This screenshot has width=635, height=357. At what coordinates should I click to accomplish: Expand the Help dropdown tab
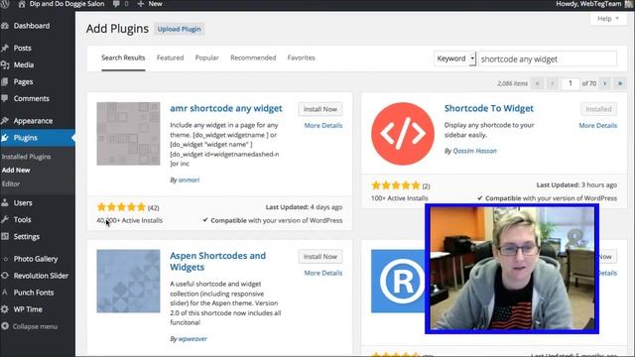tap(608, 19)
